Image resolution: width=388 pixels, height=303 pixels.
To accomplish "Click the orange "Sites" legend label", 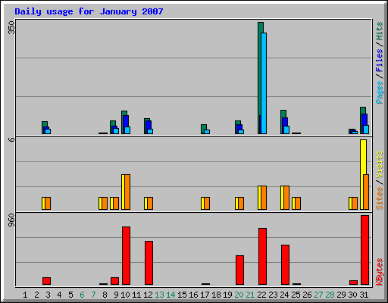I will click(380, 198).
